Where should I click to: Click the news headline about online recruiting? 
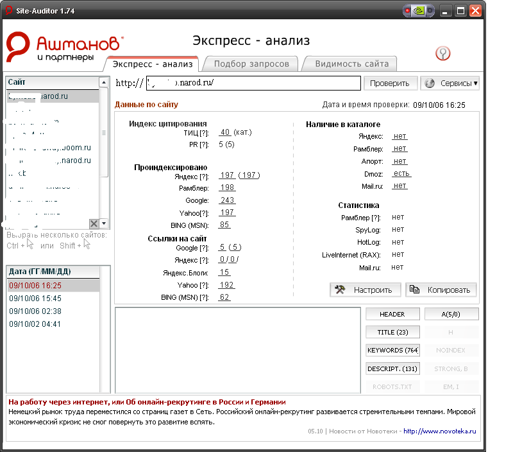(x=147, y=402)
